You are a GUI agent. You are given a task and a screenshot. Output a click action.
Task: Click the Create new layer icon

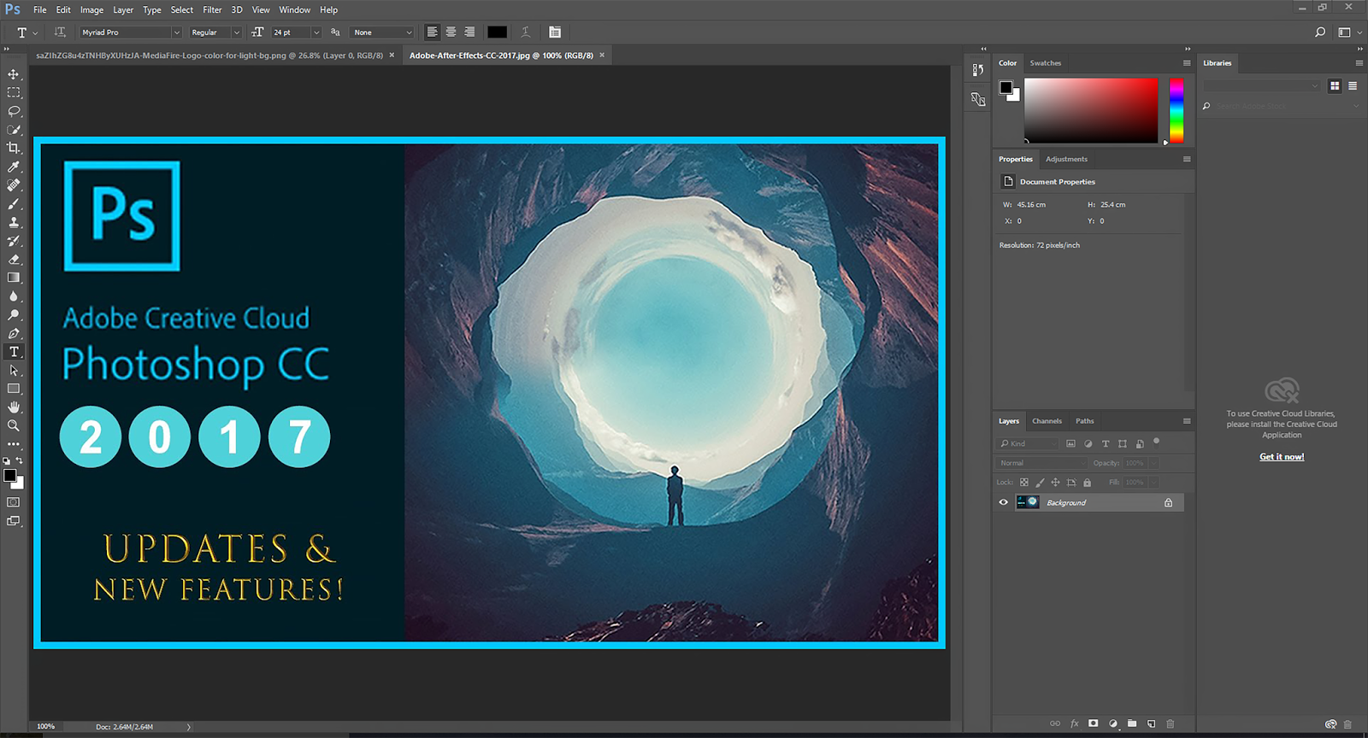pyautogui.click(x=1151, y=723)
